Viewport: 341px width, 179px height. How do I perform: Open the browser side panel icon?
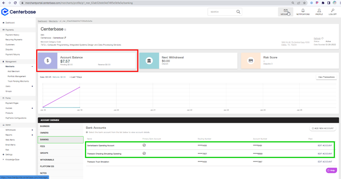pos(329,3)
